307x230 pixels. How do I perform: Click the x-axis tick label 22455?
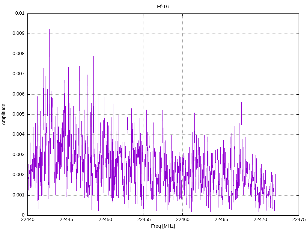pos(144,220)
